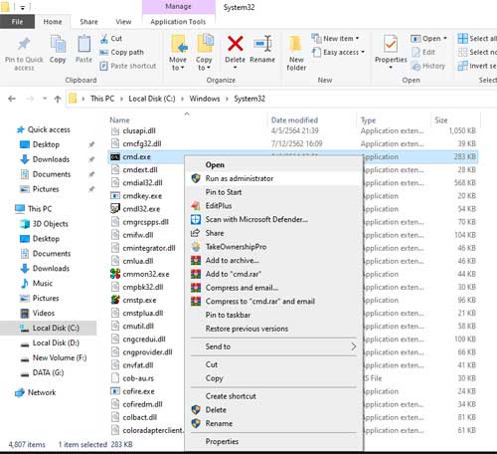
Task: Click Invert selection in ribbon
Action: pos(477,66)
